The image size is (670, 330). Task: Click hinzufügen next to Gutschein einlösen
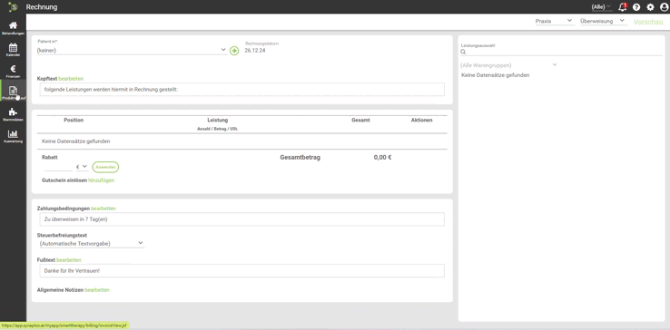tap(102, 180)
